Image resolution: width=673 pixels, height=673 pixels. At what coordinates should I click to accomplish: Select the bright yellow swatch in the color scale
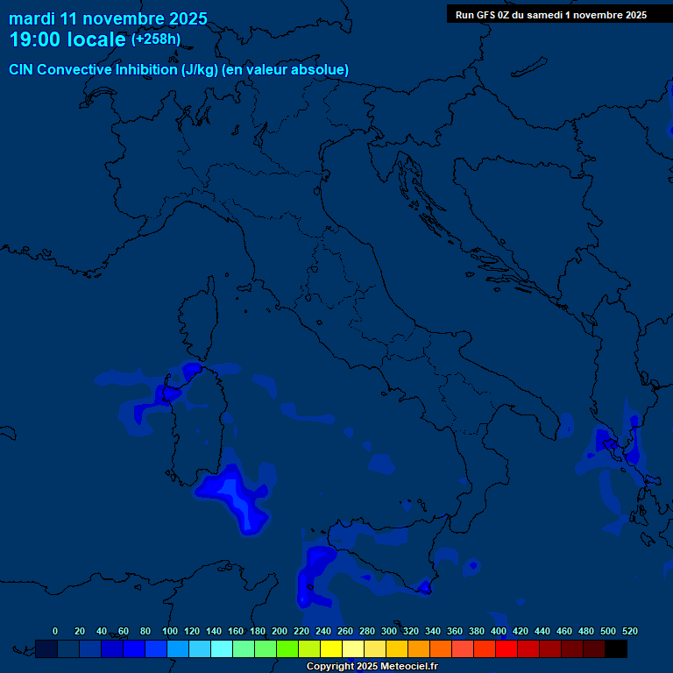click(x=331, y=649)
